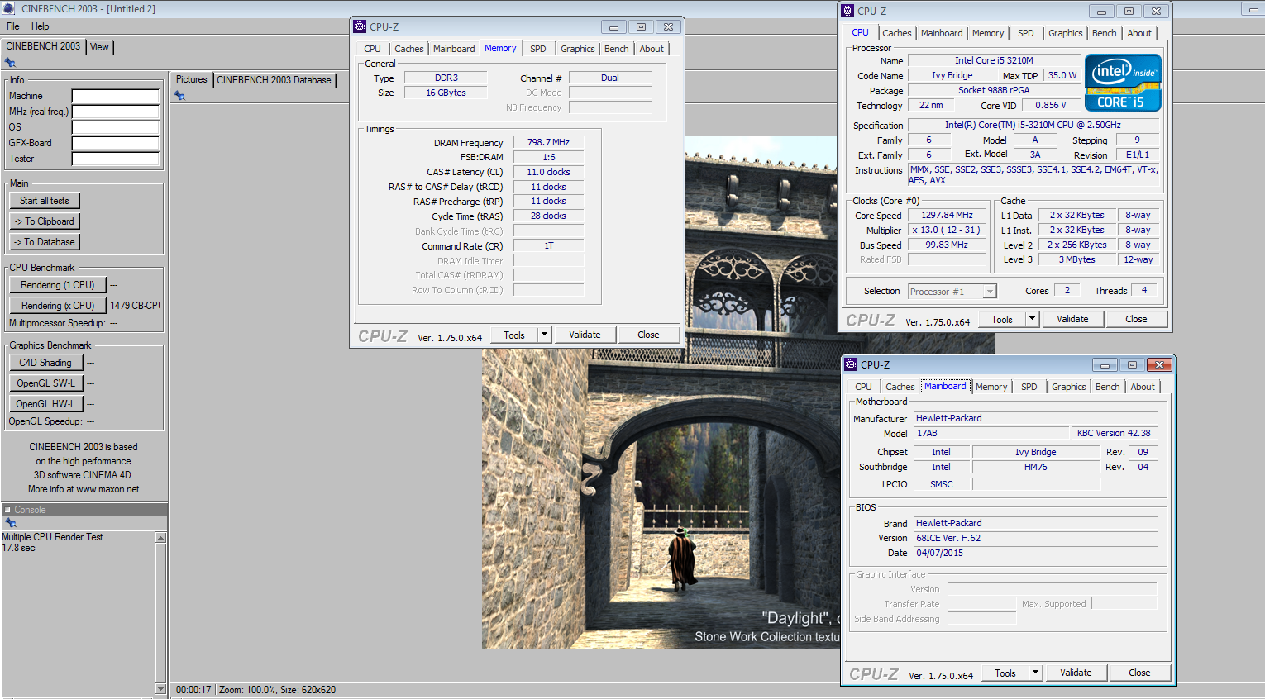Click Console scrollbar down arrow
Image resolution: width=1265 pixels, height=699 pixels.
(160, 688)
